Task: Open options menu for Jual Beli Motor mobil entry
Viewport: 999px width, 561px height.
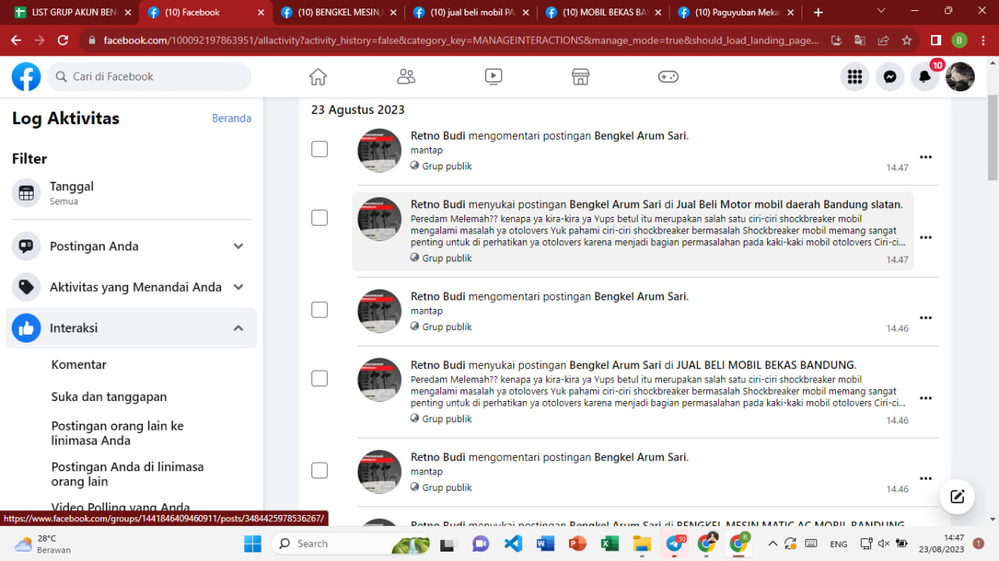Action: click(926, 237)
